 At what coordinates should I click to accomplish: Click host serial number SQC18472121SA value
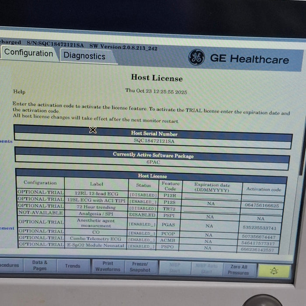point(154,141)
